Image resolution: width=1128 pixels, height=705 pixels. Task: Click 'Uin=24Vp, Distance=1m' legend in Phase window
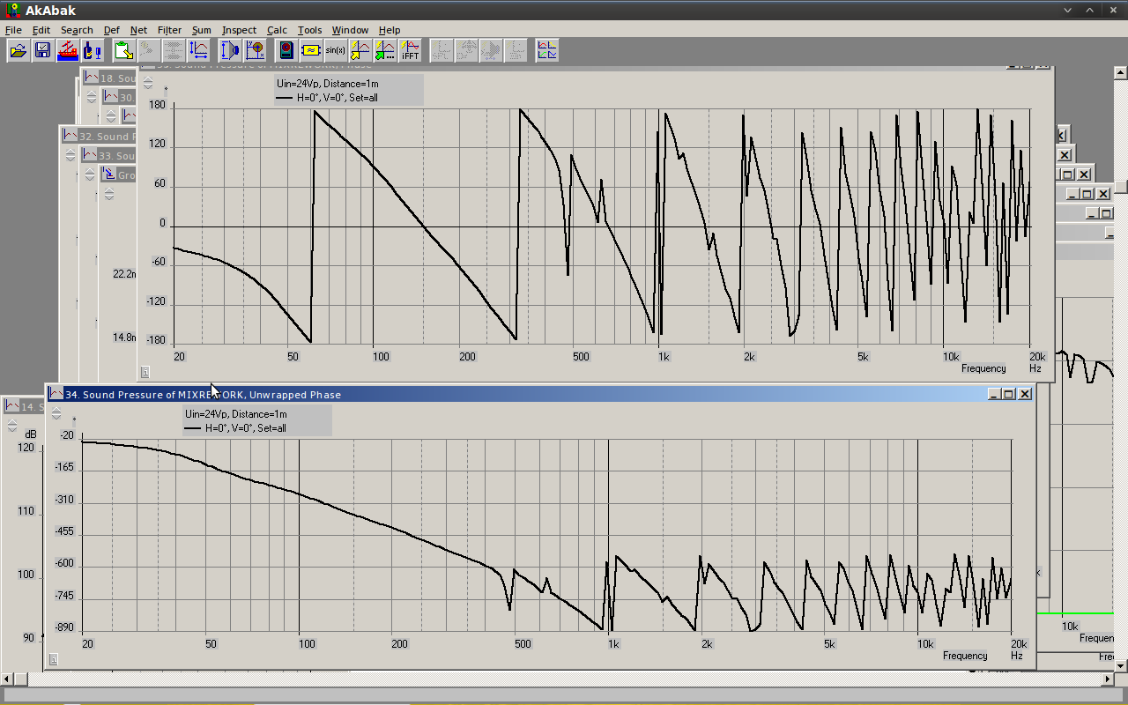[330, 84]
